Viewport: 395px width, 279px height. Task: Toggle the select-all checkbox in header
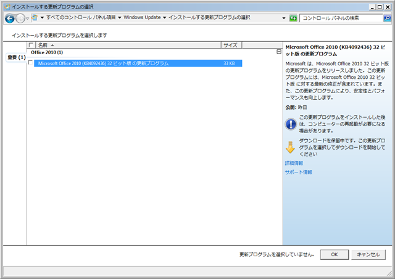coord(31,45)
